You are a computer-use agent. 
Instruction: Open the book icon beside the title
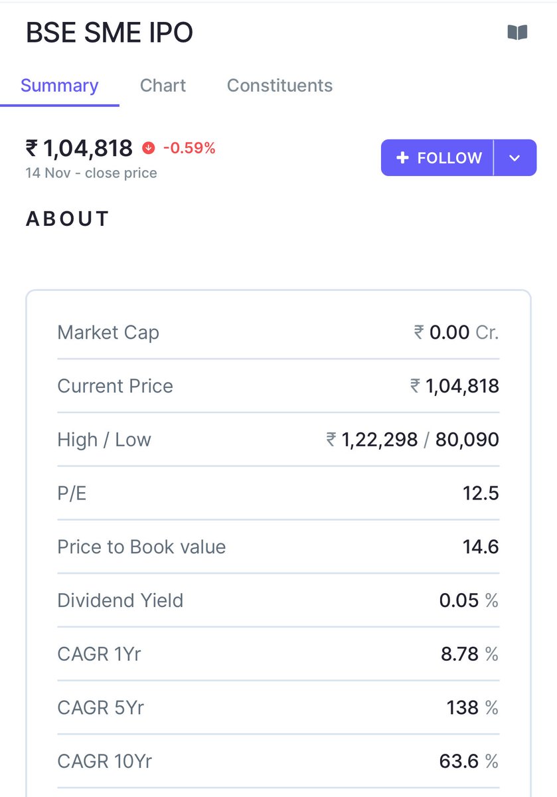517,33
